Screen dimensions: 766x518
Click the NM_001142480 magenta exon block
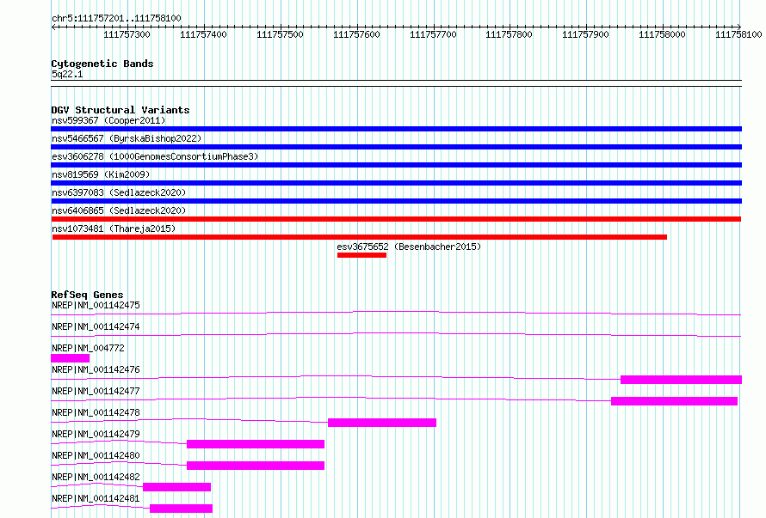tap(256, 466)
